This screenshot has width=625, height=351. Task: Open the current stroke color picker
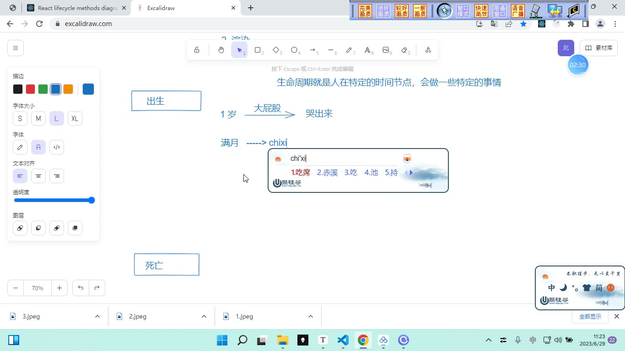88,89
